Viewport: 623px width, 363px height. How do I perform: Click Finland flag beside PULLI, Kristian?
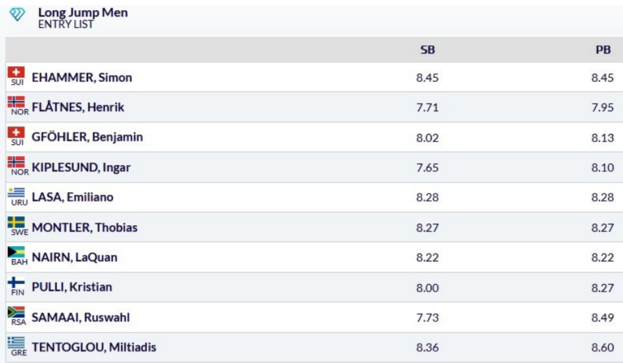(x=16, y=283)
